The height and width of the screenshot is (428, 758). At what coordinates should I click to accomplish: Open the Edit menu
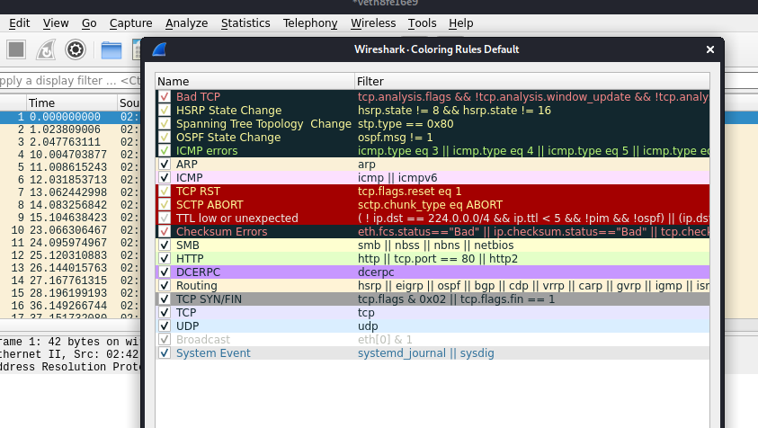pos(20,23)
